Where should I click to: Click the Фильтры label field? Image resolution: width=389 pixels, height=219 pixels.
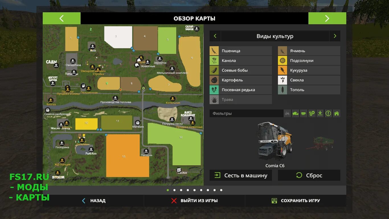pos(246,113)
